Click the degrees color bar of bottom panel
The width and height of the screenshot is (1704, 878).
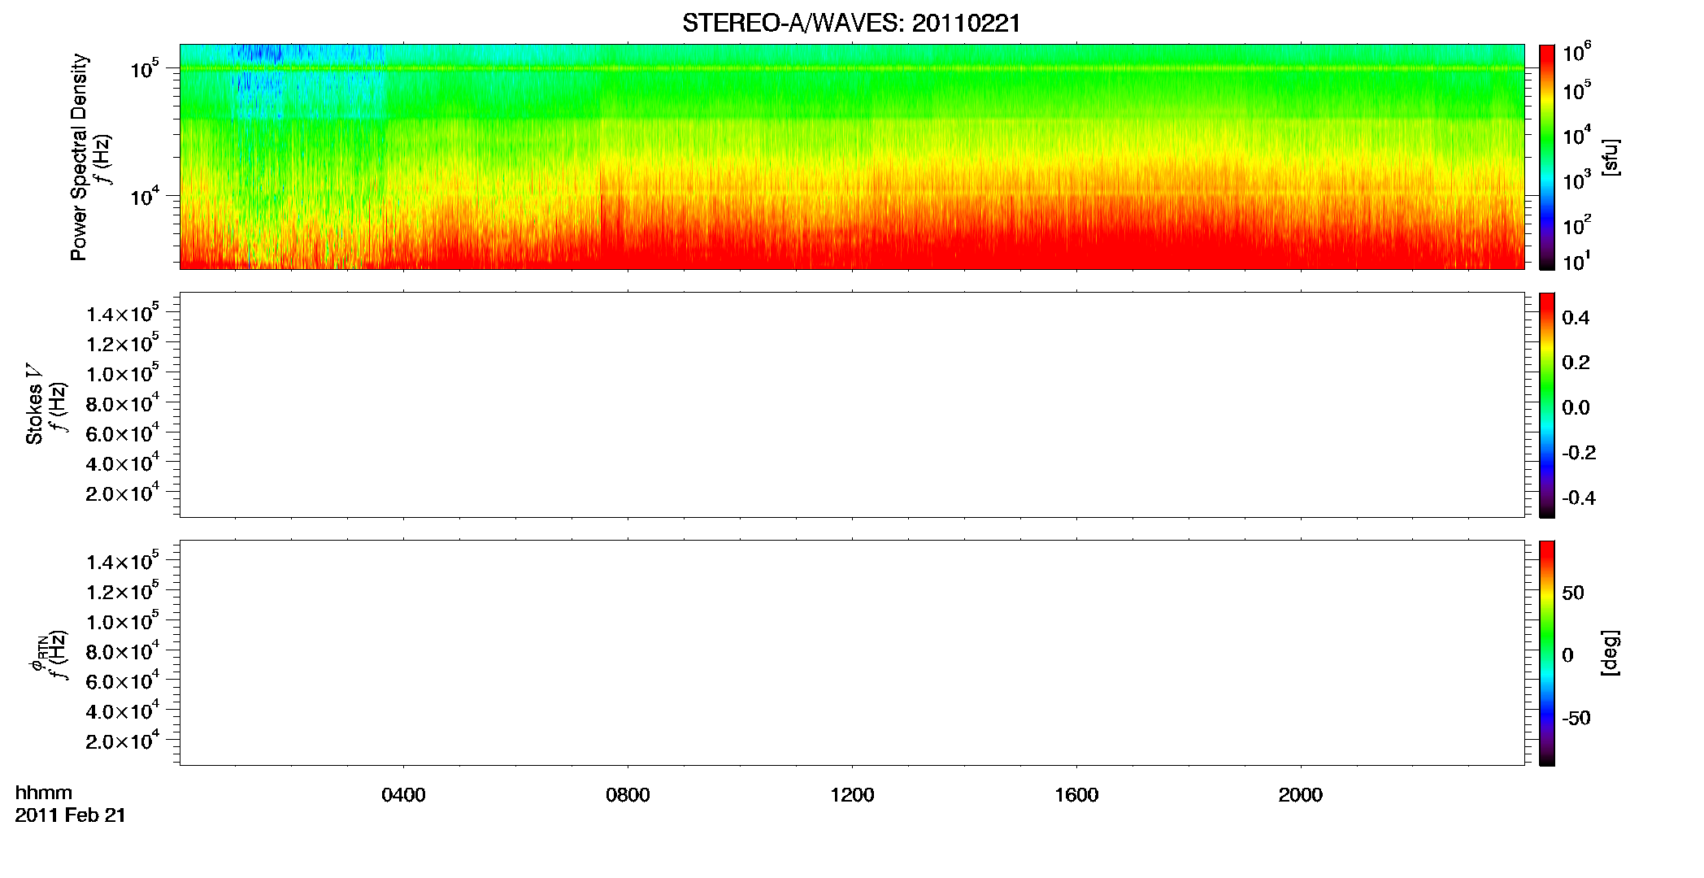(1547, 653)
